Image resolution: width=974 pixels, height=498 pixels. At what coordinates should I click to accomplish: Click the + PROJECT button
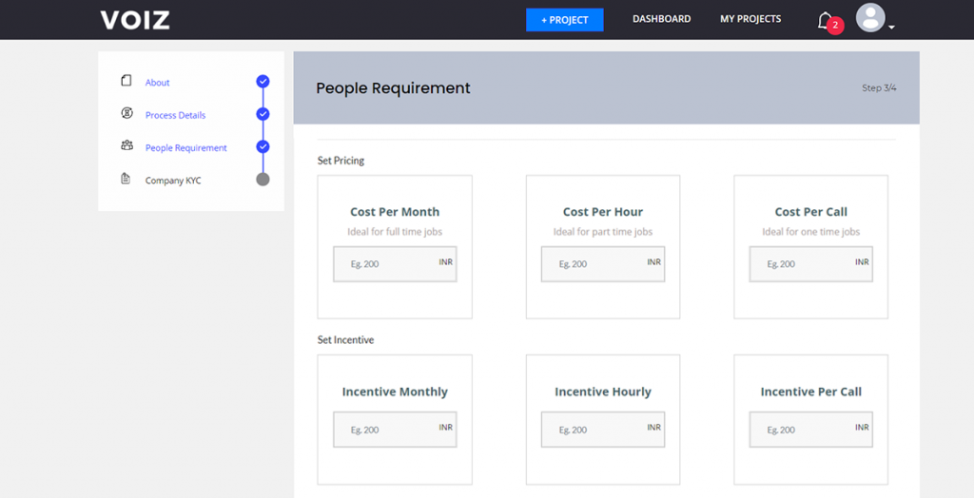[x=565, y=20]
